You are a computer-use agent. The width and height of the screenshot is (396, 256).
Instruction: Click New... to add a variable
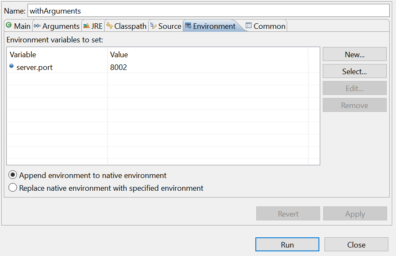pos(354,54)
